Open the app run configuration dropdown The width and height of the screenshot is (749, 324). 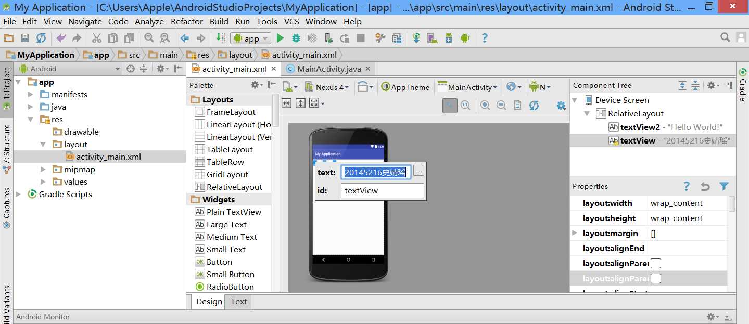251,38
